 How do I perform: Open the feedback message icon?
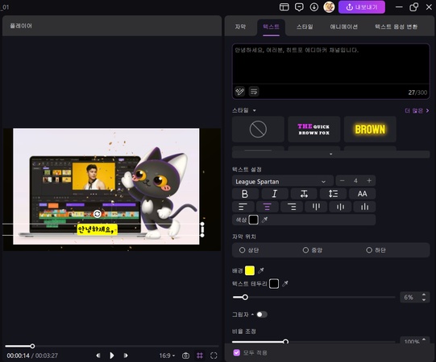(299, 7)
